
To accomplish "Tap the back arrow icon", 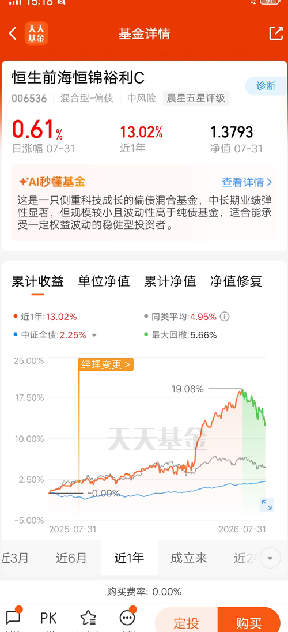I will pyautogui.click(x=13, y=33).
